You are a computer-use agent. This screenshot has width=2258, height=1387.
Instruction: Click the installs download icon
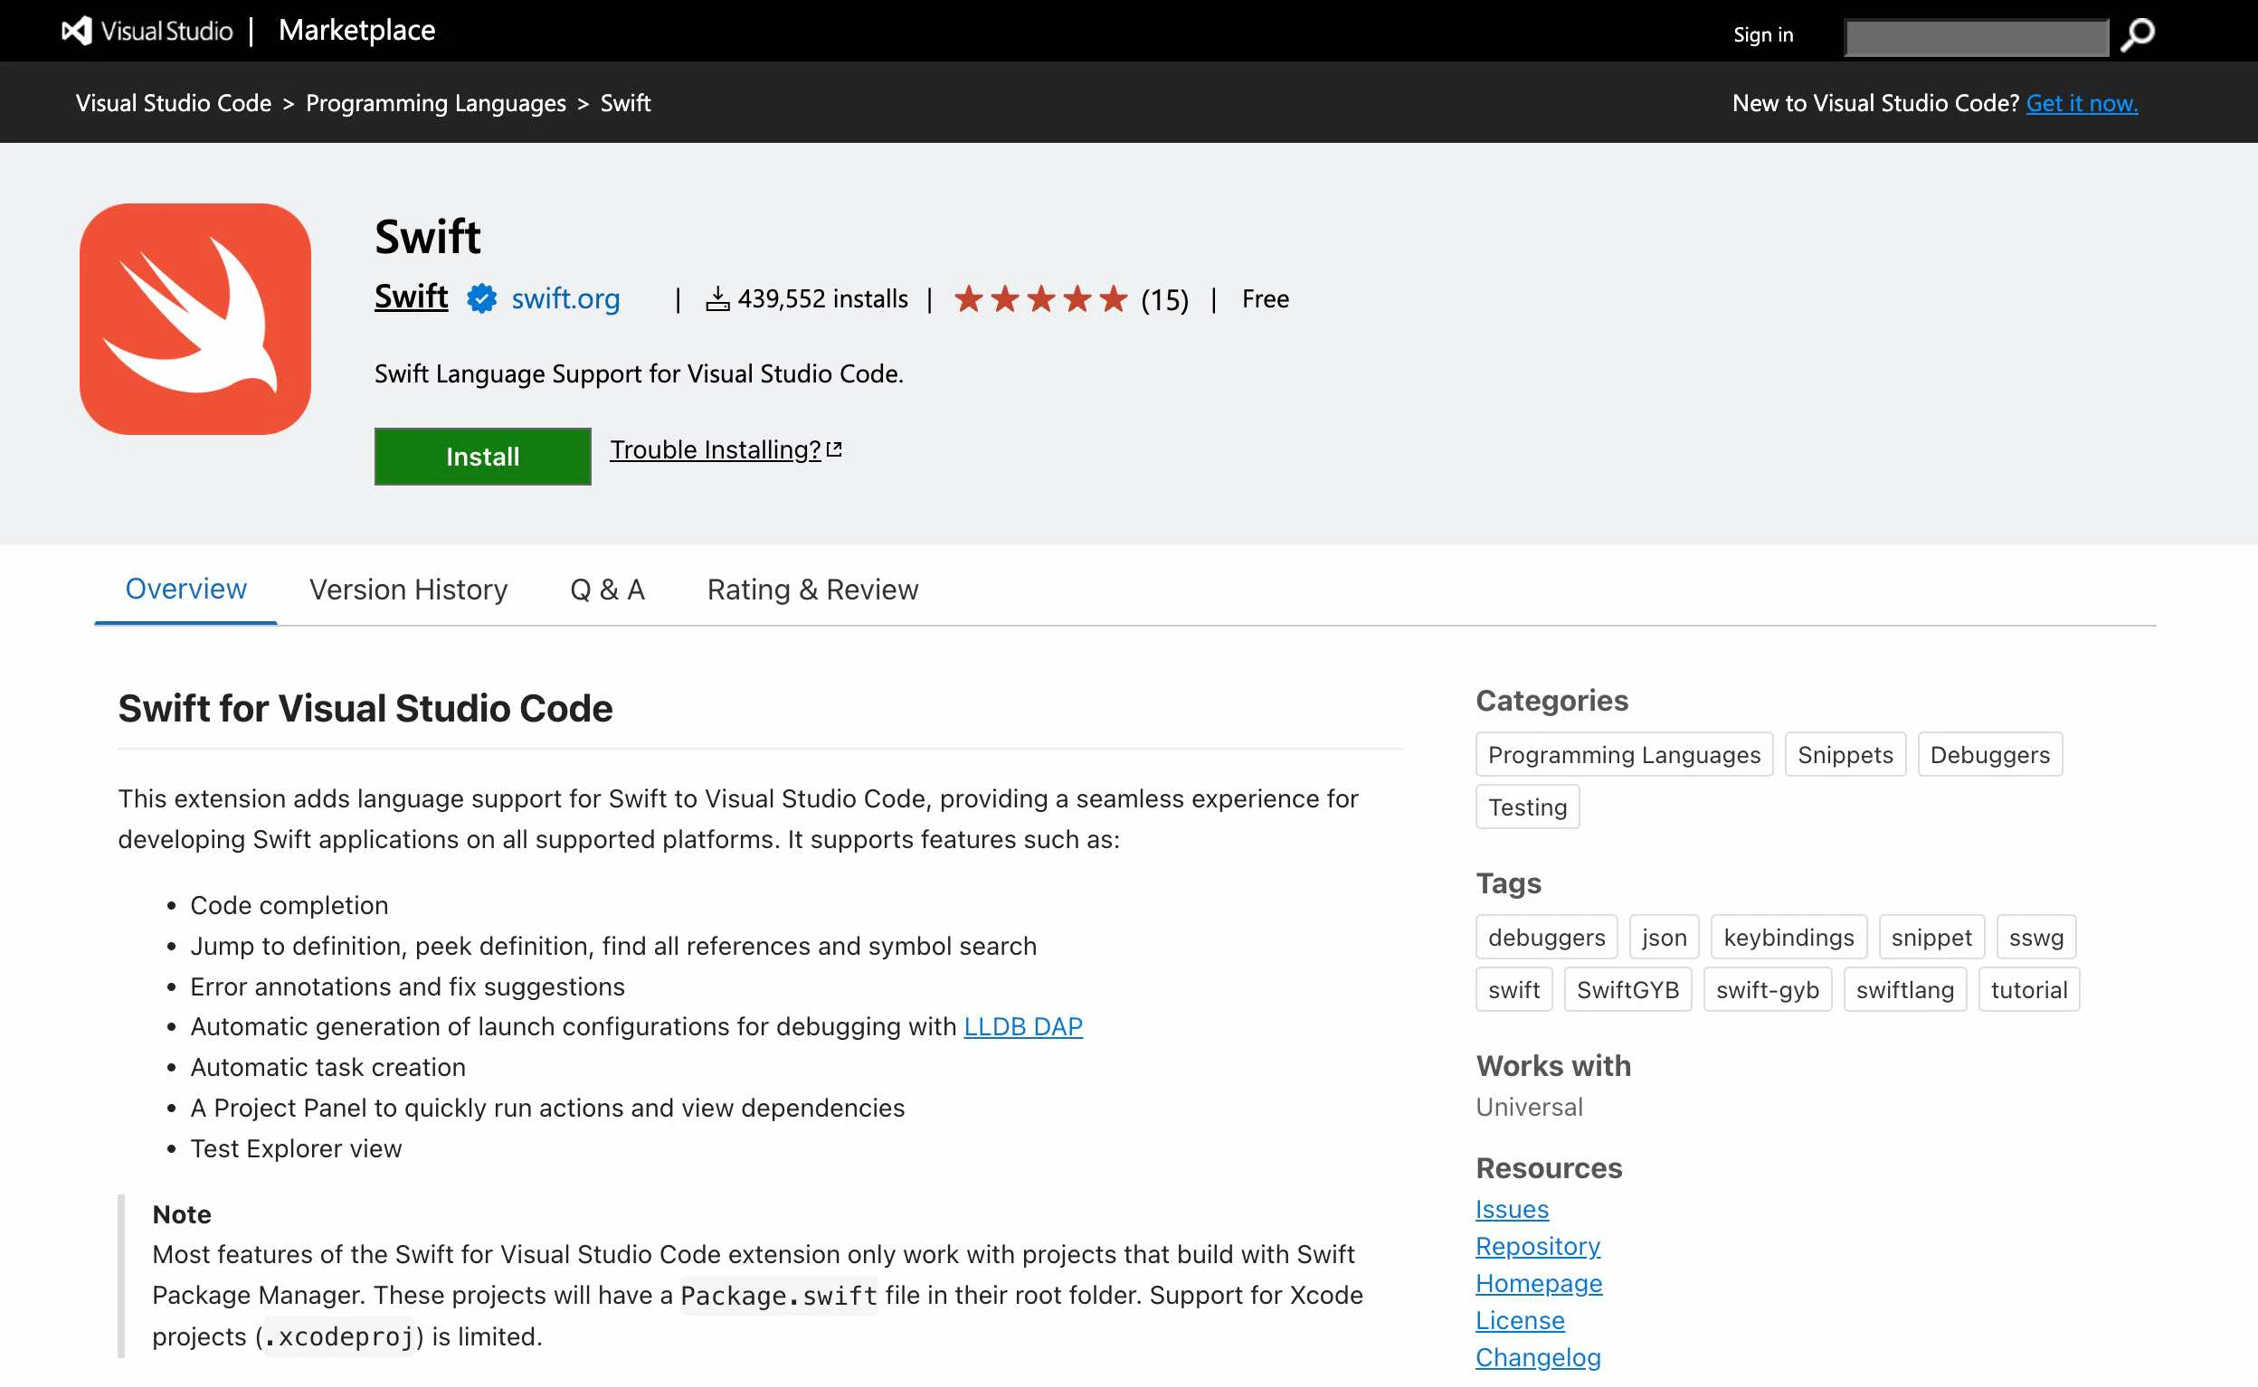[x=717, y=299]
